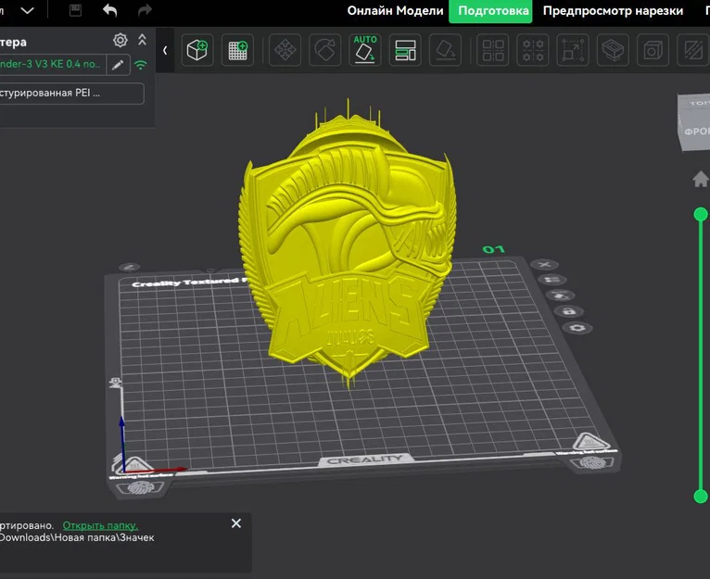The width and height of the screenshot is (710, 579).
Task: Save the project with floppy disk icon
Action: (75, 10)
